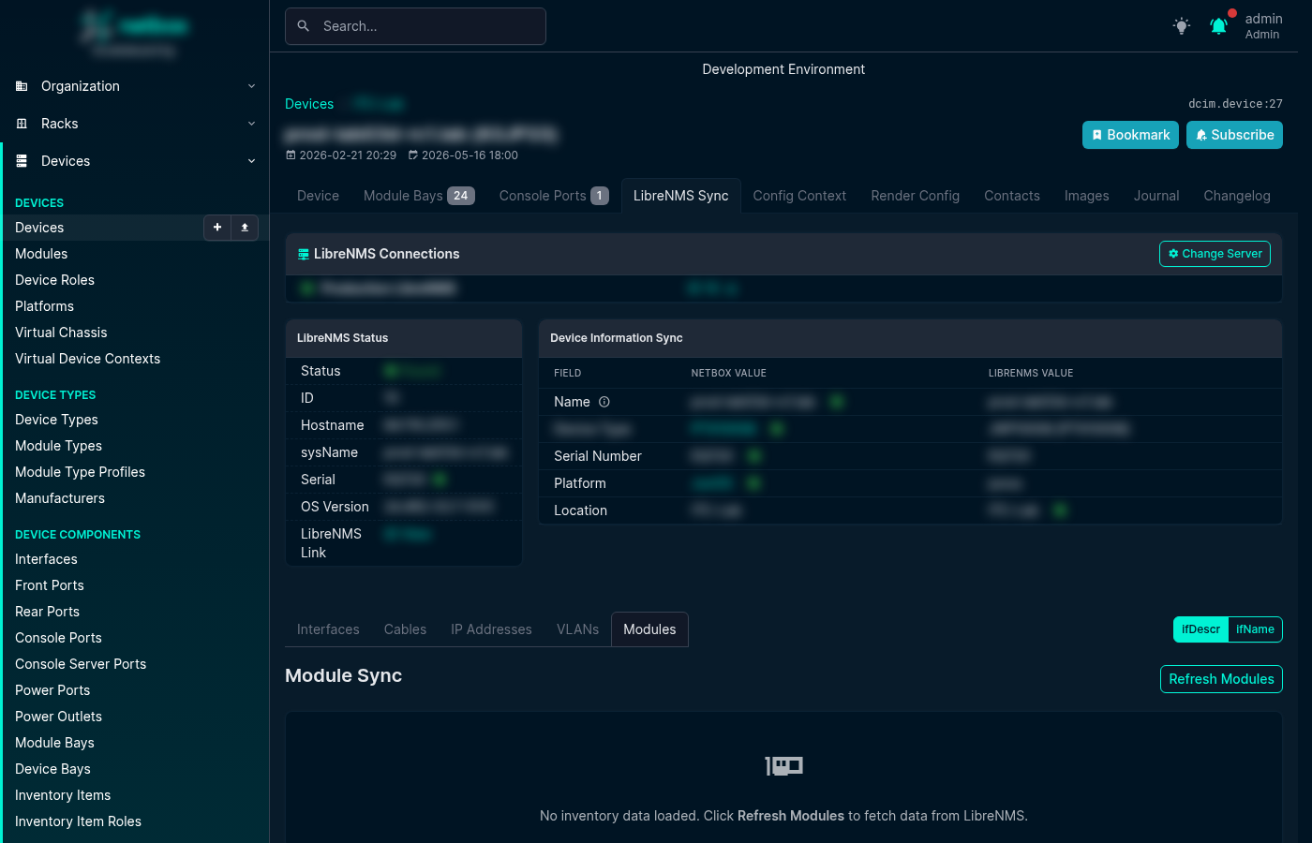
Task: Switch to Cables sync tab
Action: (x=405, y=629)
